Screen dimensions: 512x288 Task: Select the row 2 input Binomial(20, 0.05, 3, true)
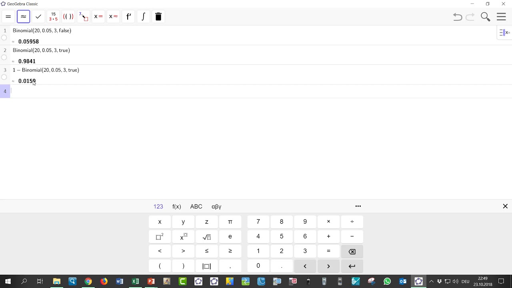coord(41,50)
